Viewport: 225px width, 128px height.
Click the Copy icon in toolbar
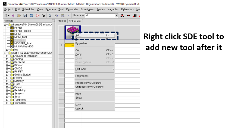coord(56,16)
